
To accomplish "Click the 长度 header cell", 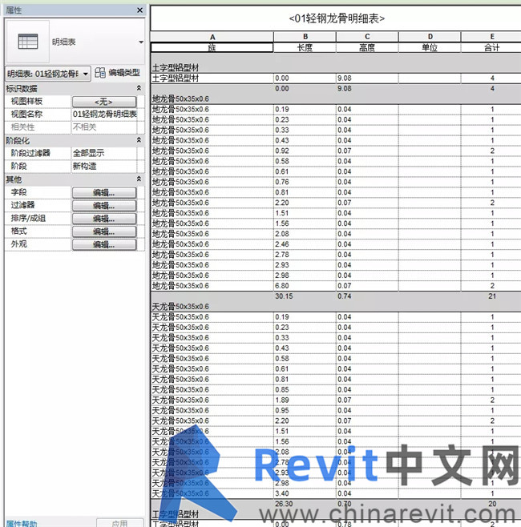I will (x=305, y=47).
